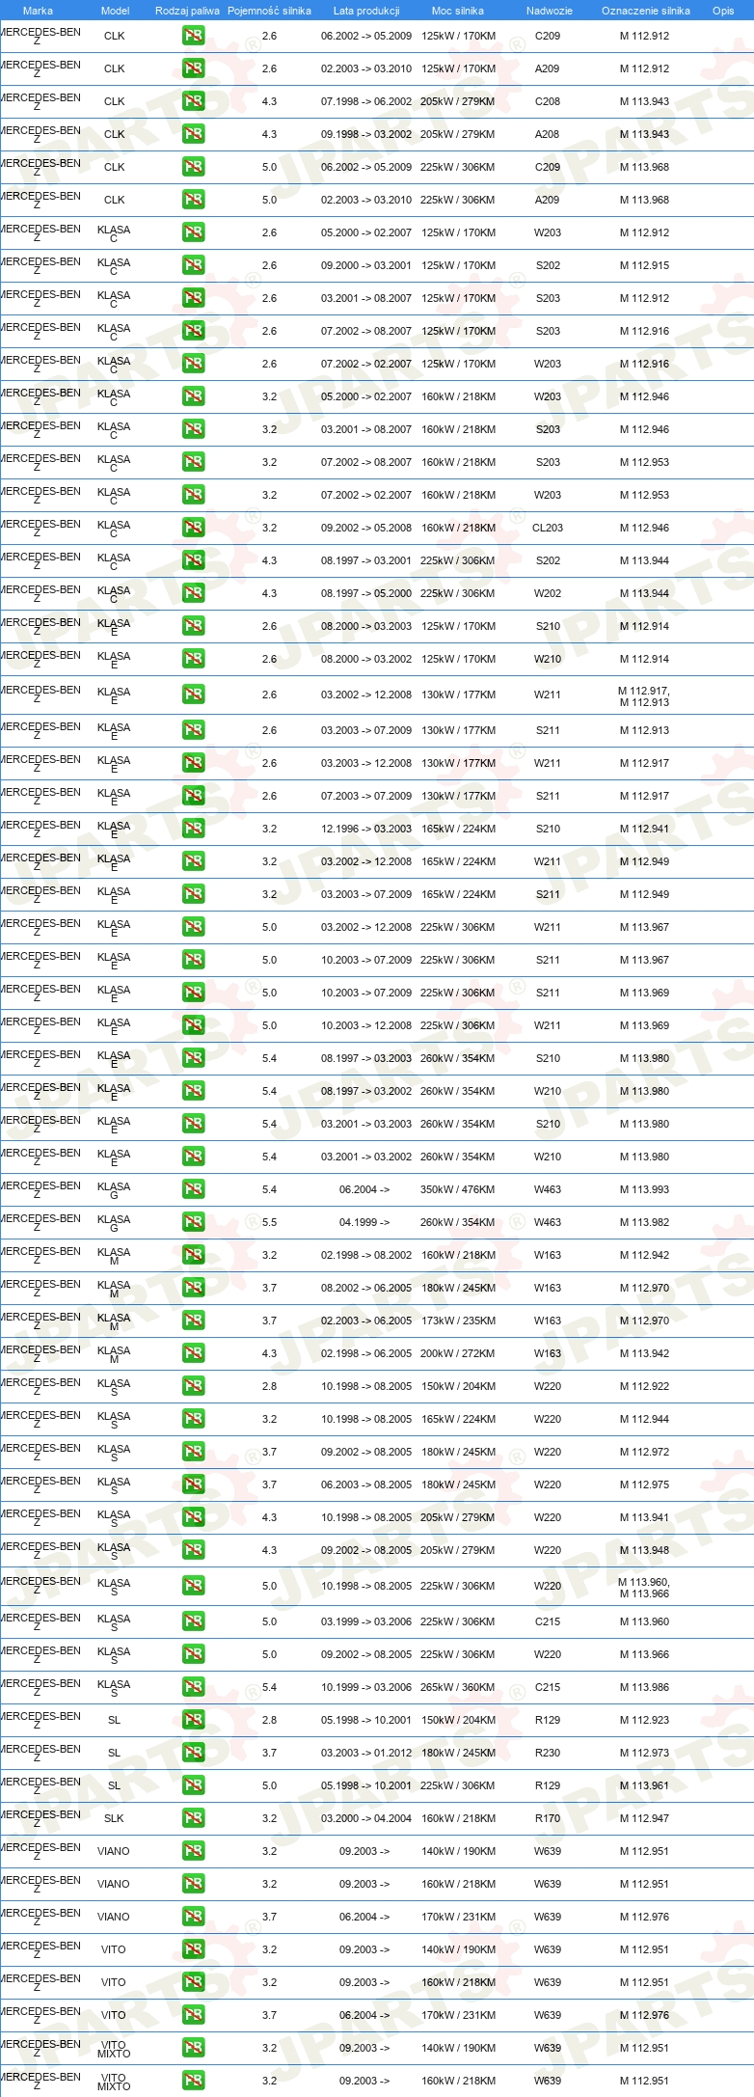Click the Pojemność silnika column header
This screenshot has width=754, height=2097.
point(269,11)
